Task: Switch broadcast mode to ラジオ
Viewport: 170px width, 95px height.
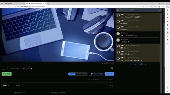Action: click(79, 74)
